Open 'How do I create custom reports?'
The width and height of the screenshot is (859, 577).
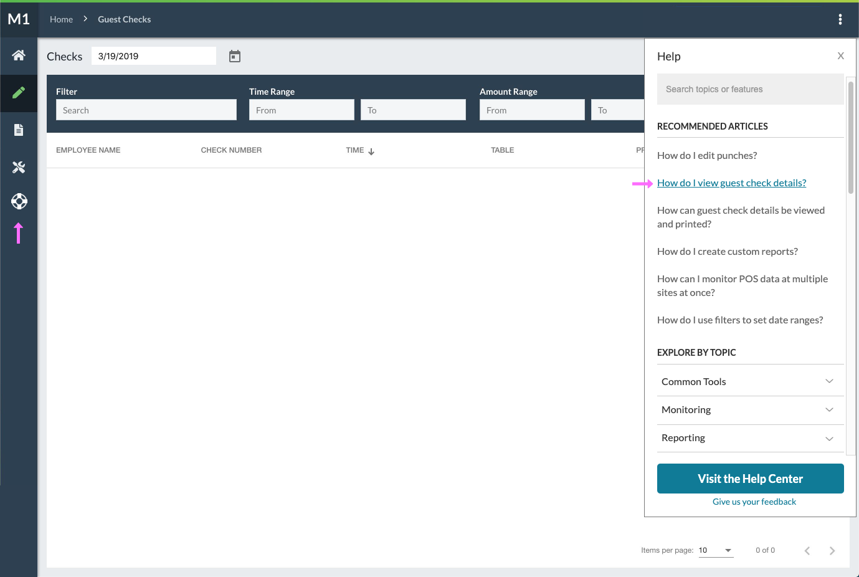point(728,252)
